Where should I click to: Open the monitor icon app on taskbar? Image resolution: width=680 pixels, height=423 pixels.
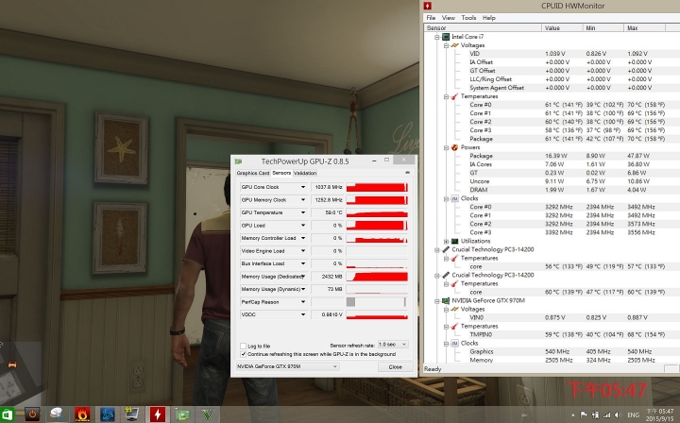point(132,415)
